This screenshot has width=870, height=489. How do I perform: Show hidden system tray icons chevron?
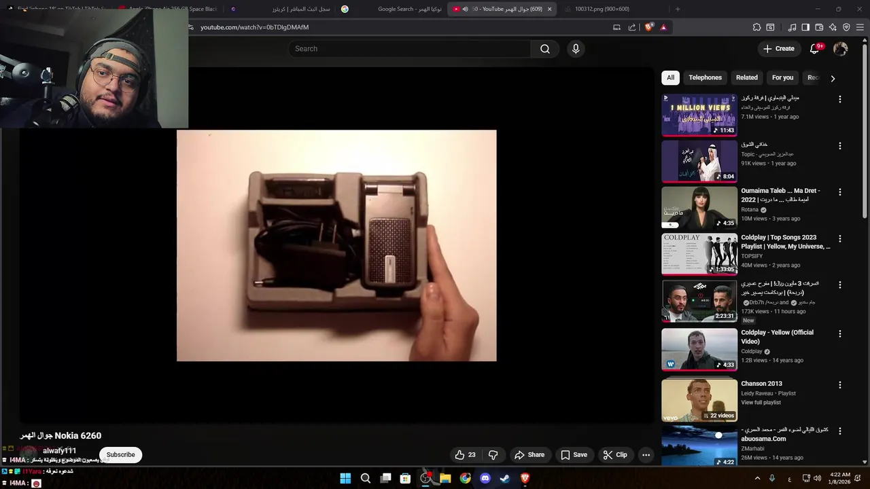tap(757, 478)
